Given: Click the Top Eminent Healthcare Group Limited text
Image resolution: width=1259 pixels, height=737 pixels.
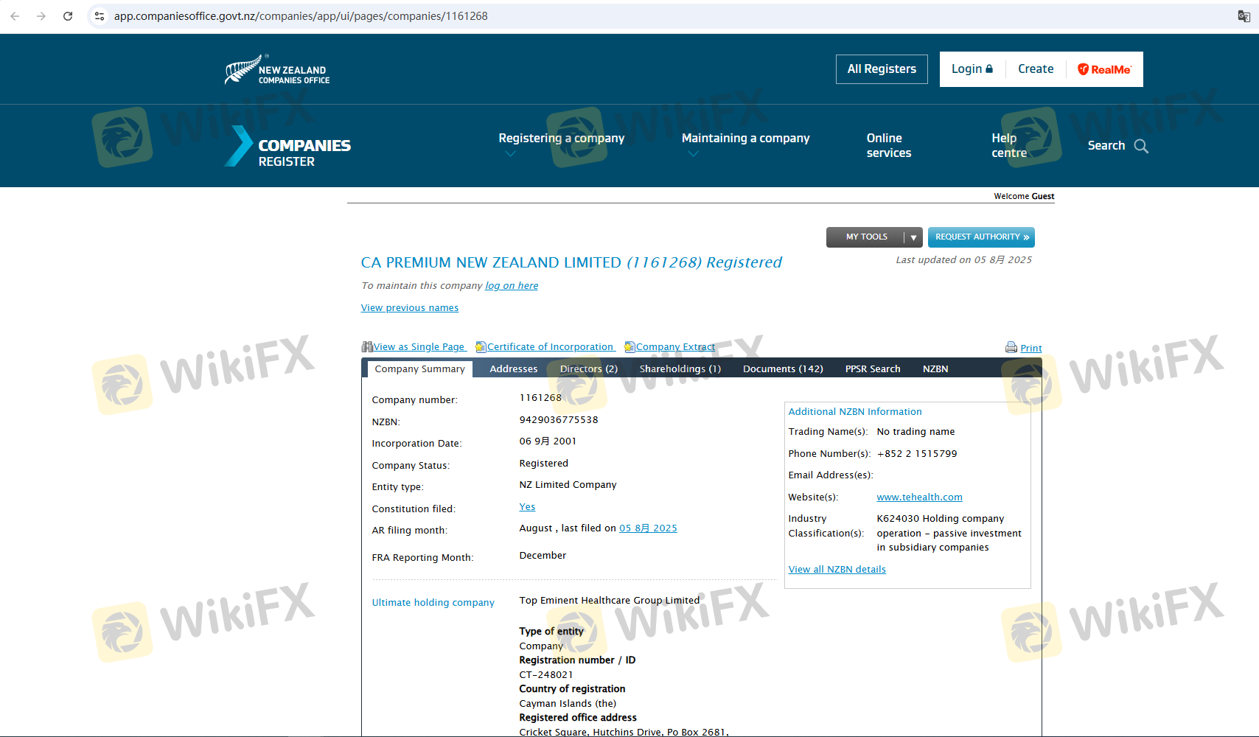Looking at the screenshot, I should pyautogui.click(x=610, y=601).
